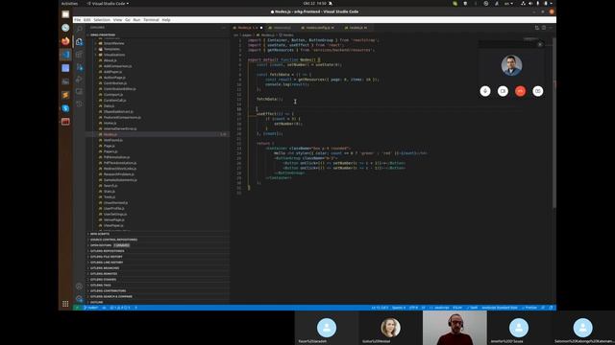Open the File menu
The image size is (615, 345).
pyautogui.click(x=77, y=19)
